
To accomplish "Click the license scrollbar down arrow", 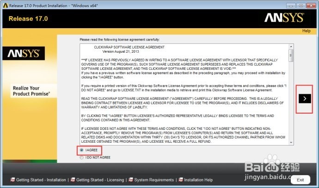I will pos(291,142).
